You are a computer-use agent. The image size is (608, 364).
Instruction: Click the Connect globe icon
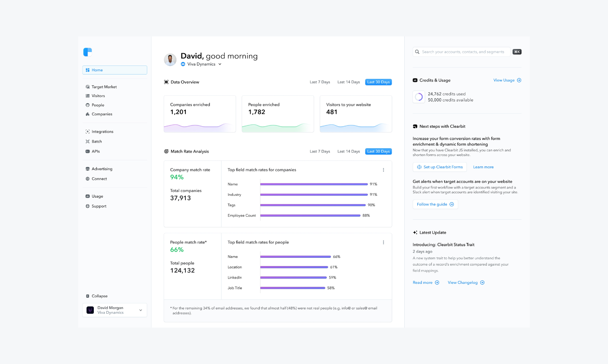point(88,179)
